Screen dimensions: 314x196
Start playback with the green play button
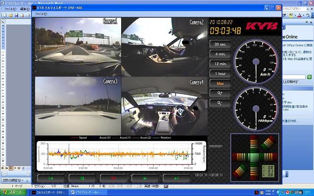point(145,178)
